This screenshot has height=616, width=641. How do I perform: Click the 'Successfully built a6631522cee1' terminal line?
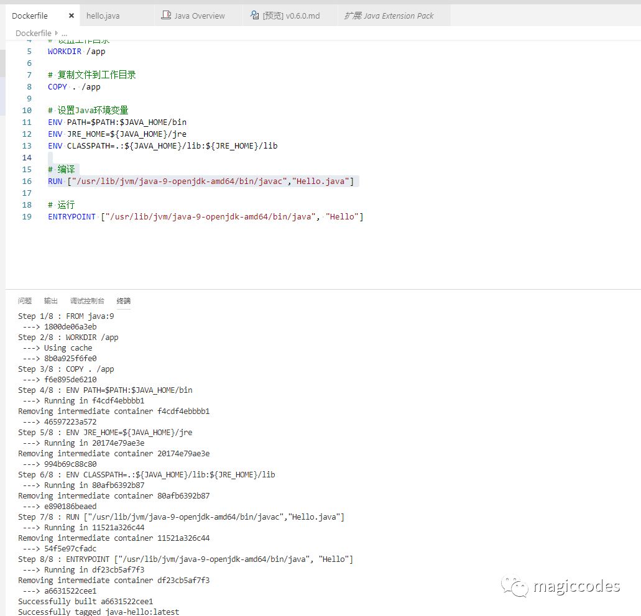click(85, 602)
